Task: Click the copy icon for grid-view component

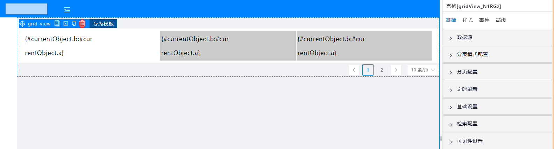Action: pos(74,23)
